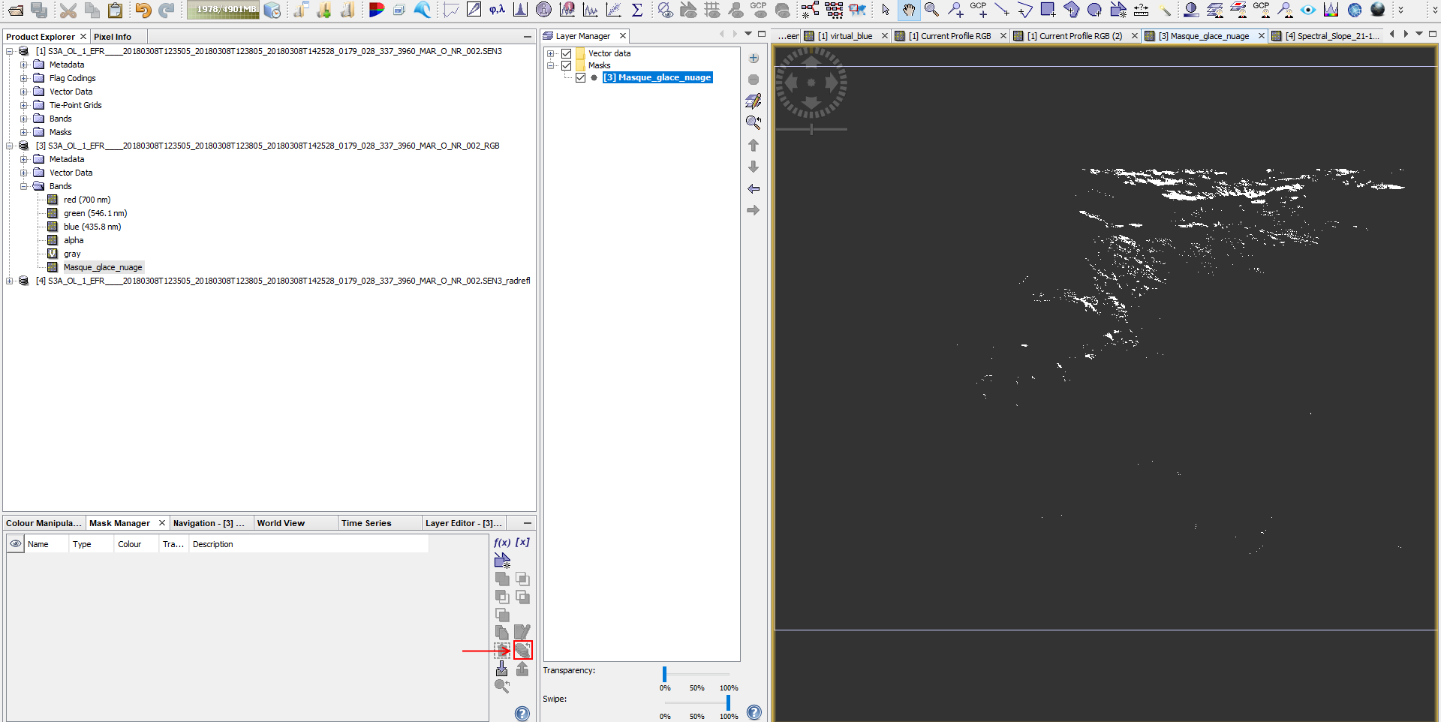Expand the Flag Codings tree node
The image size is (1441, 722).
23,78
